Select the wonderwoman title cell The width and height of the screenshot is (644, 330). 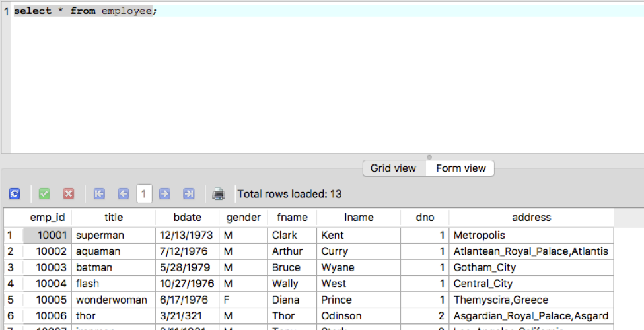coord(114,300)
